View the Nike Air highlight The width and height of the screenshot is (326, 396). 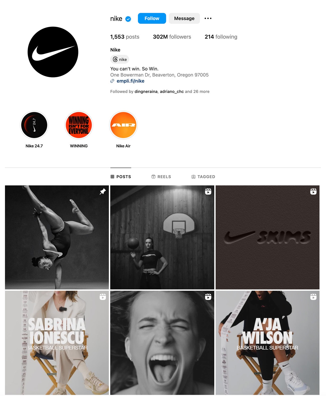(123, 125)
